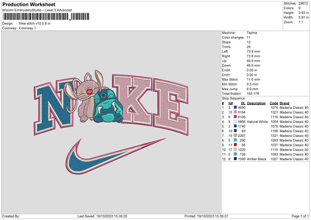Select the Min Stitch value 0.3 mm
Screen dimensions: 311x220
click(252, 84)
